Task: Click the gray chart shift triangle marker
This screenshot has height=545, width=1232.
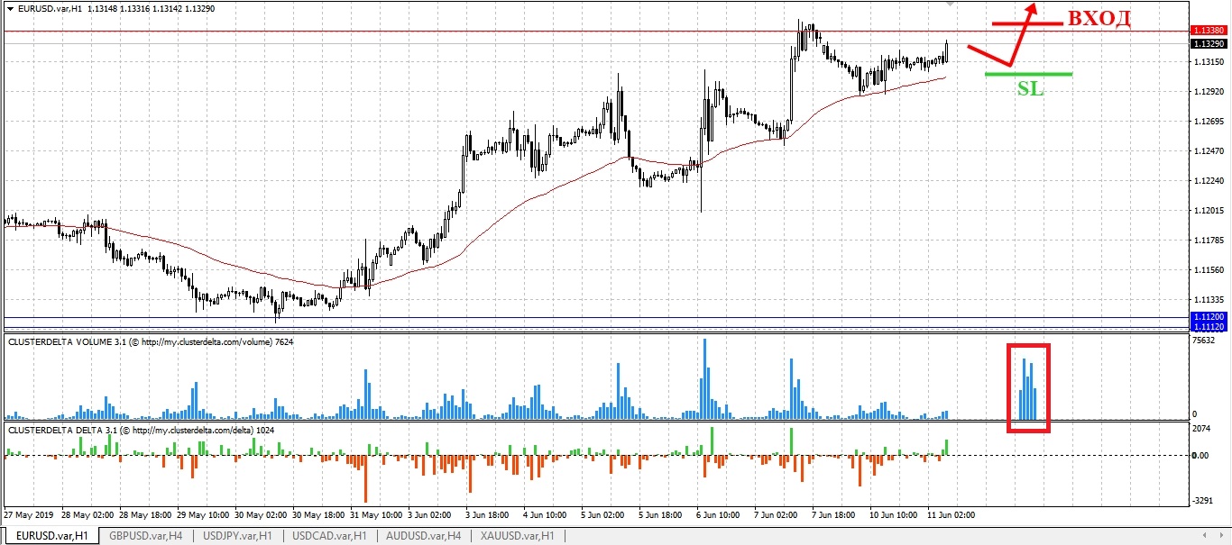Action: coord(948,5)
